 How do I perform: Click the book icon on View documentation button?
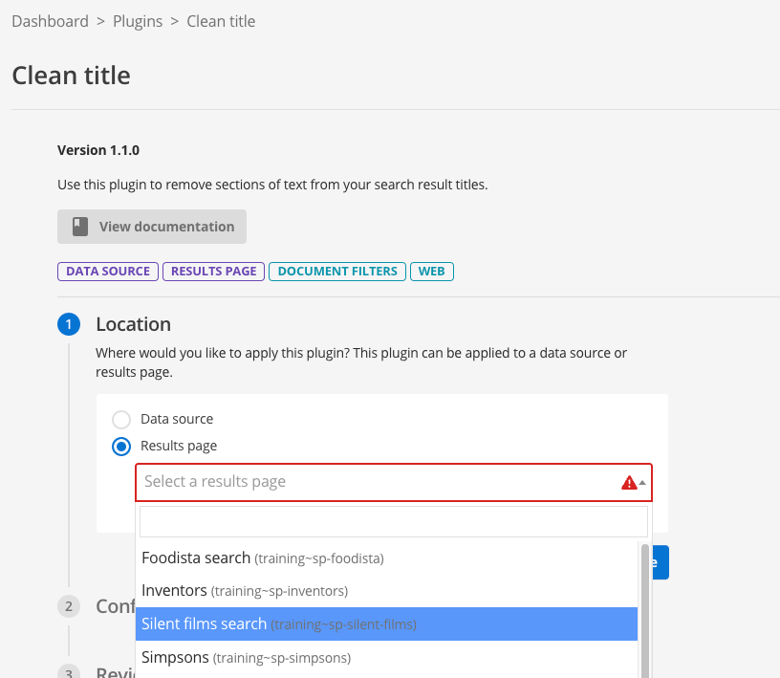tap(78, 227)
